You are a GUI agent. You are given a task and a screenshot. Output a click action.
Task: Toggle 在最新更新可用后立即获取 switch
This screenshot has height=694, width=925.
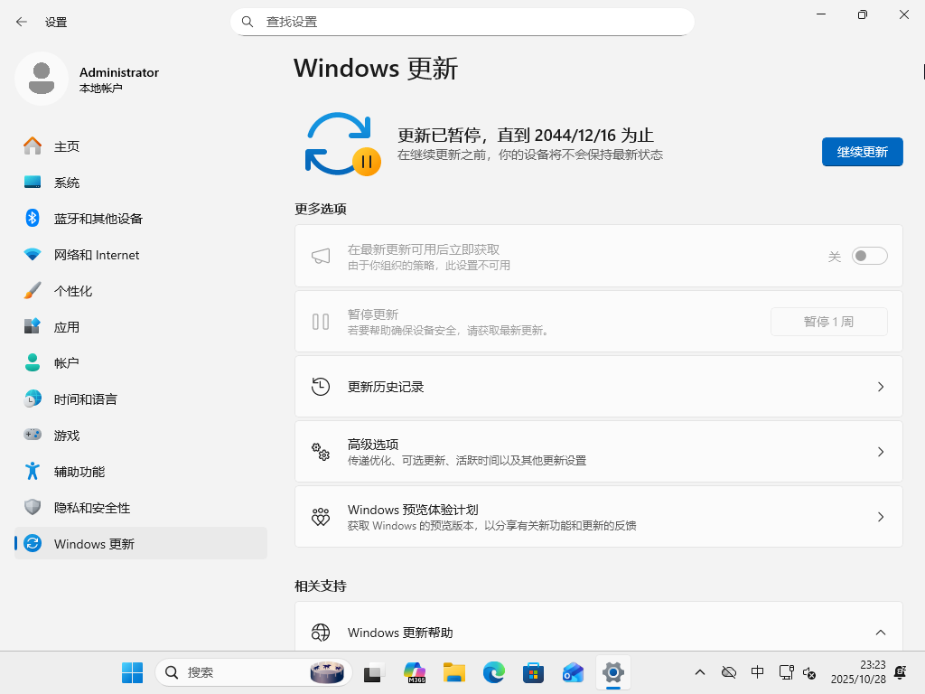(869, 256)
